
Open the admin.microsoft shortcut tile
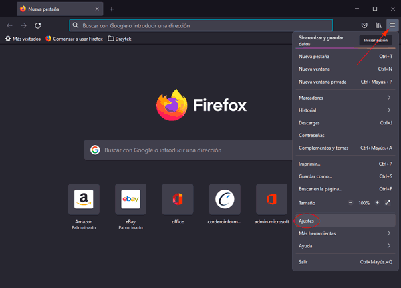click(x=271, y=199)
